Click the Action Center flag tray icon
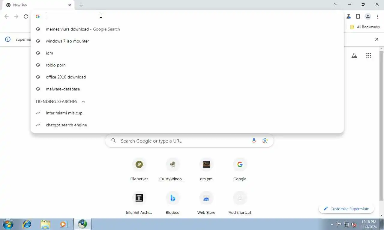The width and height of the screenshot is (384, 230). [x=339, y=224]
